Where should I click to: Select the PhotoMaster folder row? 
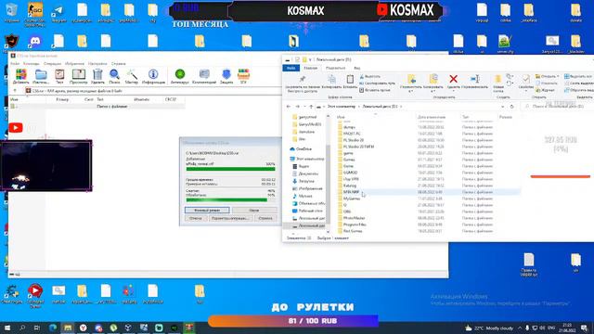click(429, 218)
